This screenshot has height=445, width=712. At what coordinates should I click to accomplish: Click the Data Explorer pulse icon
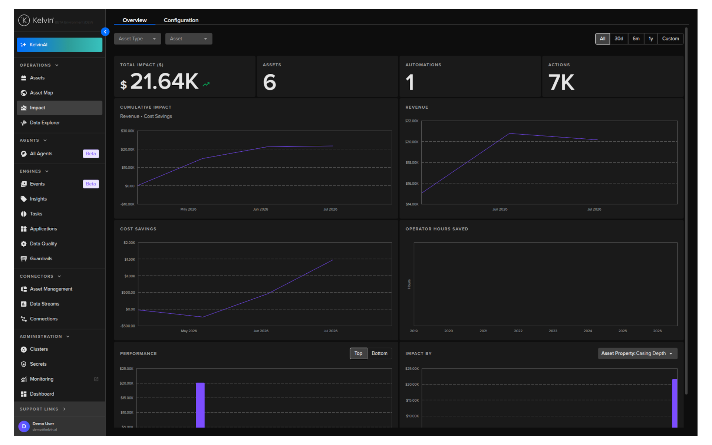pos(24,123)
